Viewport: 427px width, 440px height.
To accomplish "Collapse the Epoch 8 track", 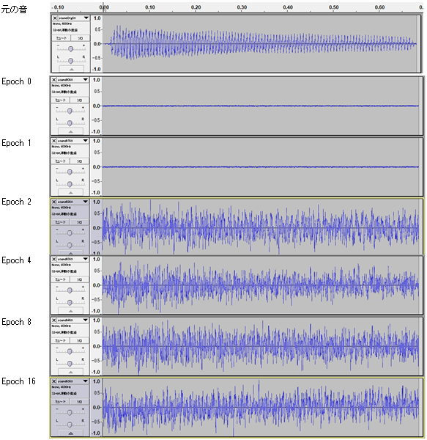I will tap(70, 372).
